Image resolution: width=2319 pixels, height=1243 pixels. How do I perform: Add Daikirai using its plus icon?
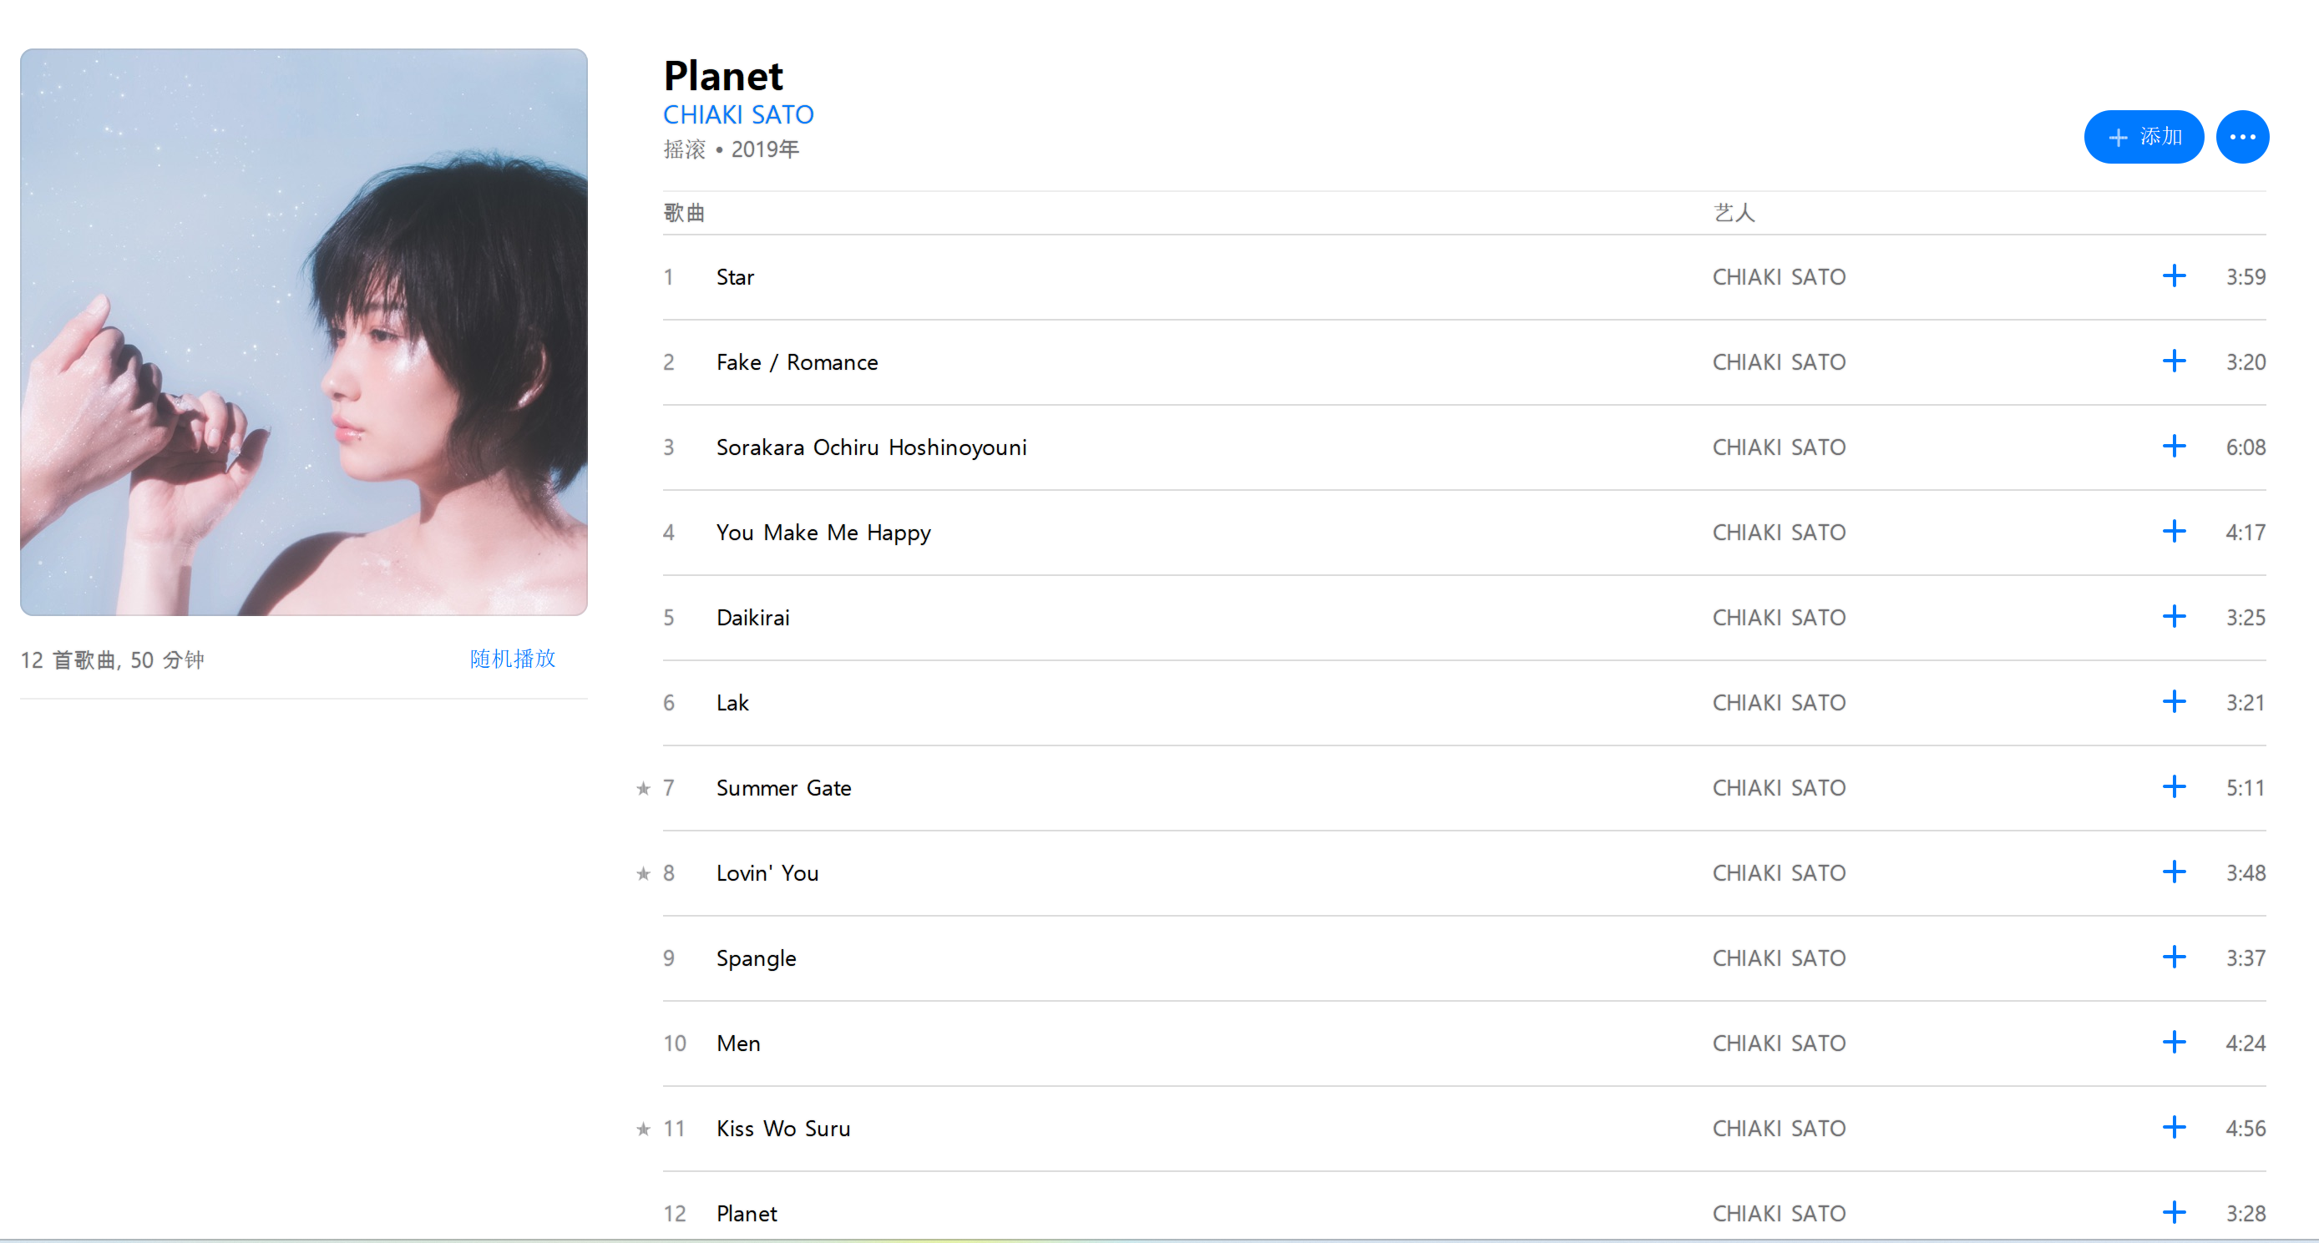click(x=2173, y=617)
